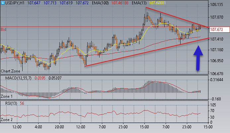This screenshot has height=133, width=230.
Task: Click the MACD scale value -0.168
Action: click(x=215, y=99)
